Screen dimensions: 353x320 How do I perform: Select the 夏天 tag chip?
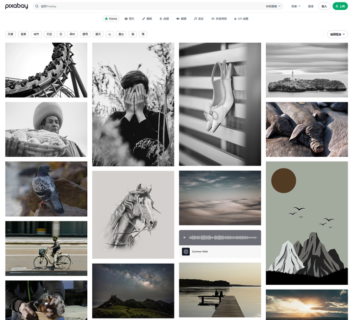98,34
